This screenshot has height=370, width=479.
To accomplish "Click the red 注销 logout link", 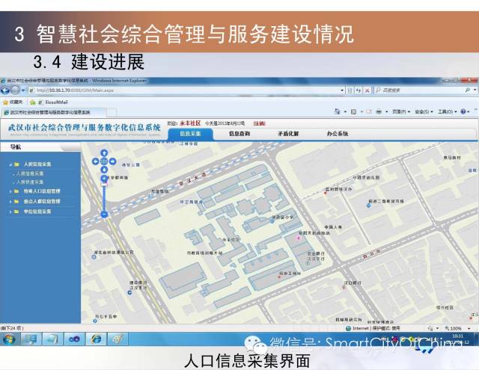I will 260,123.
